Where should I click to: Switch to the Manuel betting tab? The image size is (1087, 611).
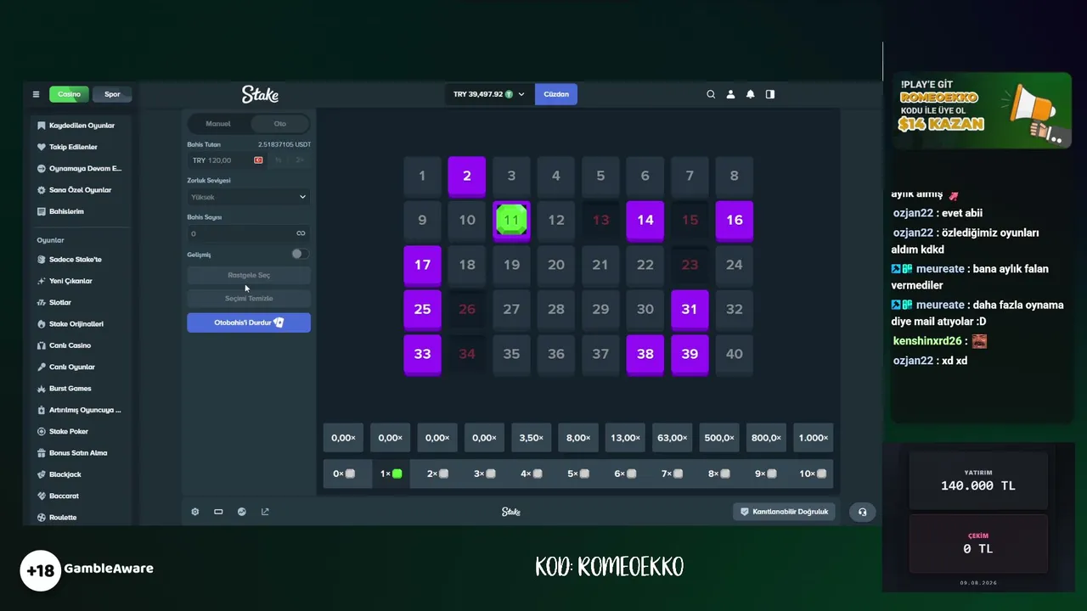218,124
